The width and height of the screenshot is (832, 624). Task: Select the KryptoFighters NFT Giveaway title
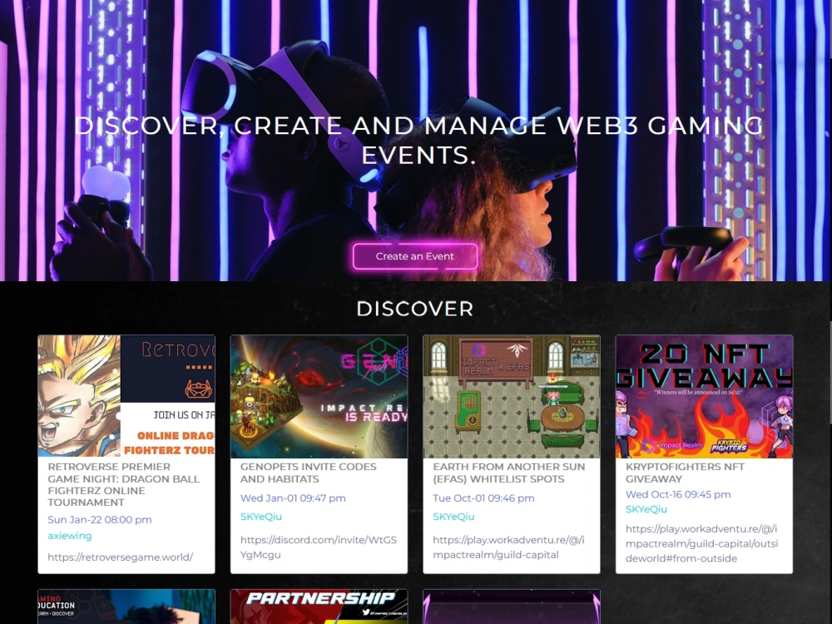pos(685,473)
